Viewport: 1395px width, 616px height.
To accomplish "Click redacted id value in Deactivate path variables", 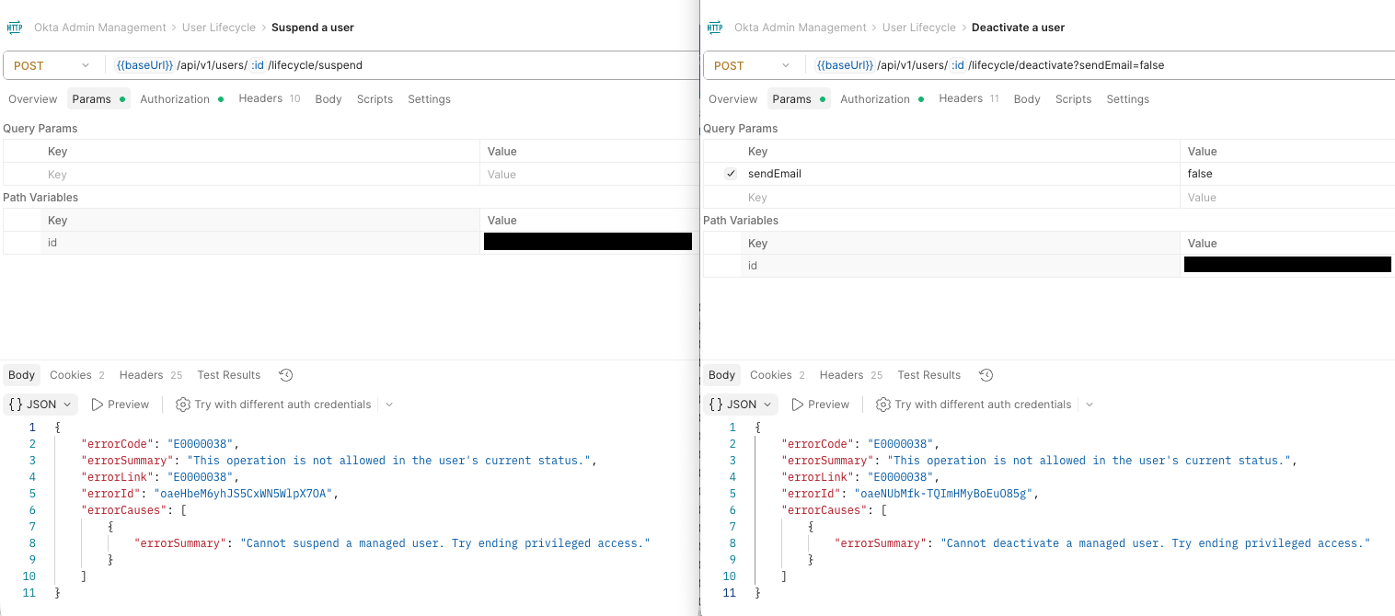I will coord(1287,265).
